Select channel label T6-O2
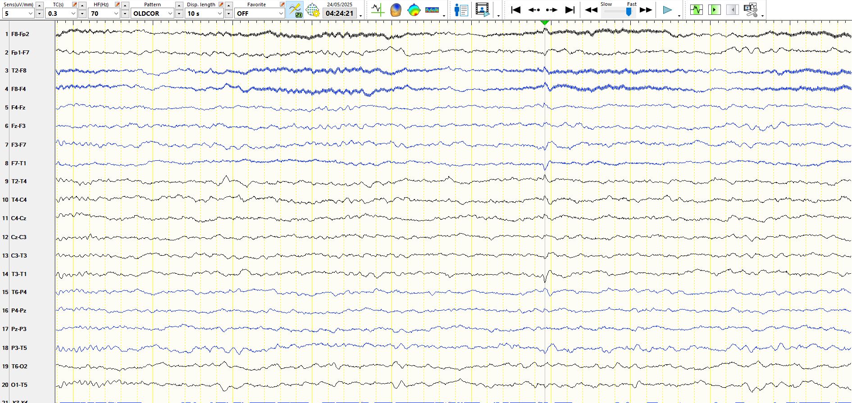Image resolution: width=852 pixels, height=403 pixels. [x=19, y=366]
